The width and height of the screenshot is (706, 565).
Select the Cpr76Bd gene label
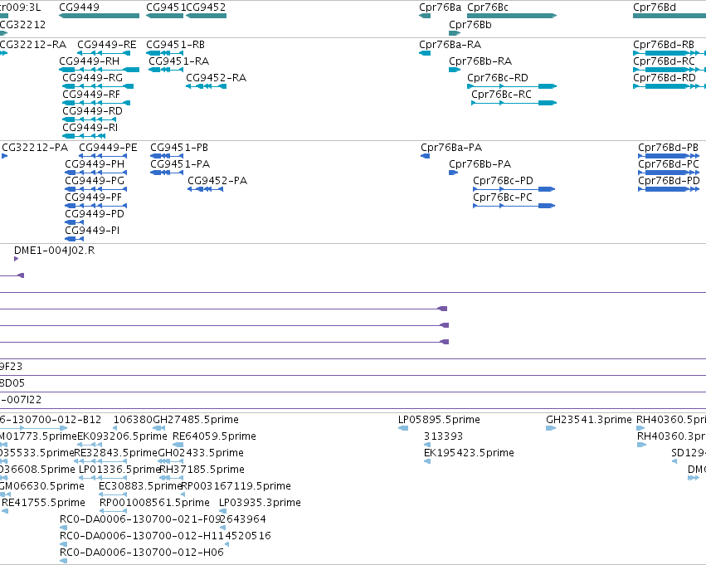tap(655, 7)
